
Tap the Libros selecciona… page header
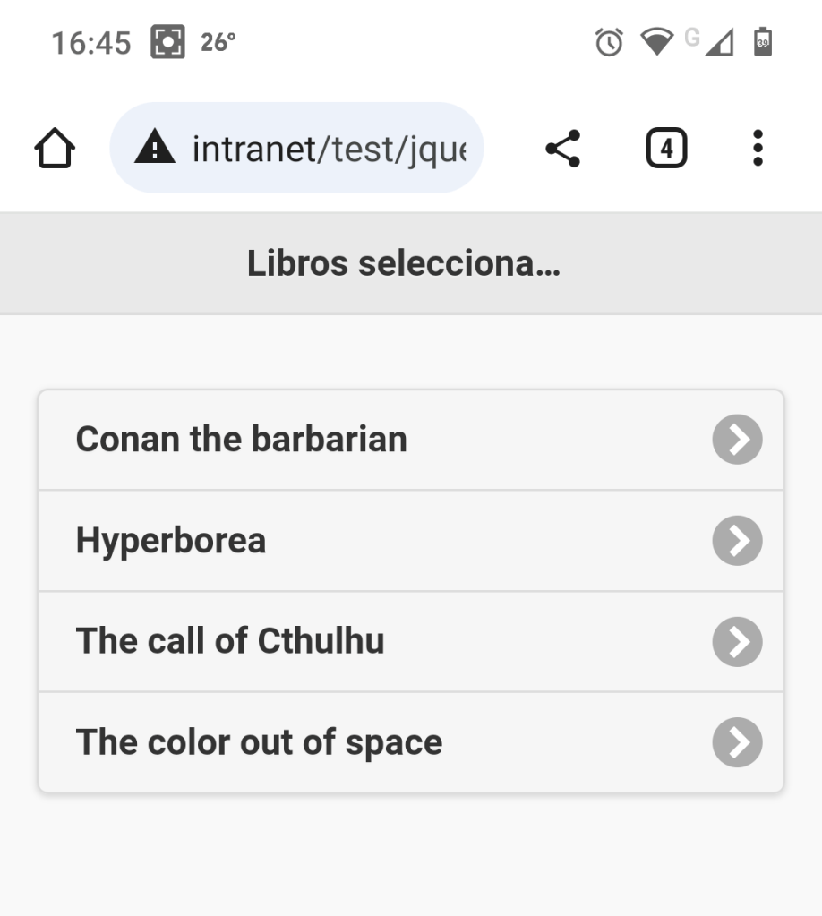click(x=404, y=264)
